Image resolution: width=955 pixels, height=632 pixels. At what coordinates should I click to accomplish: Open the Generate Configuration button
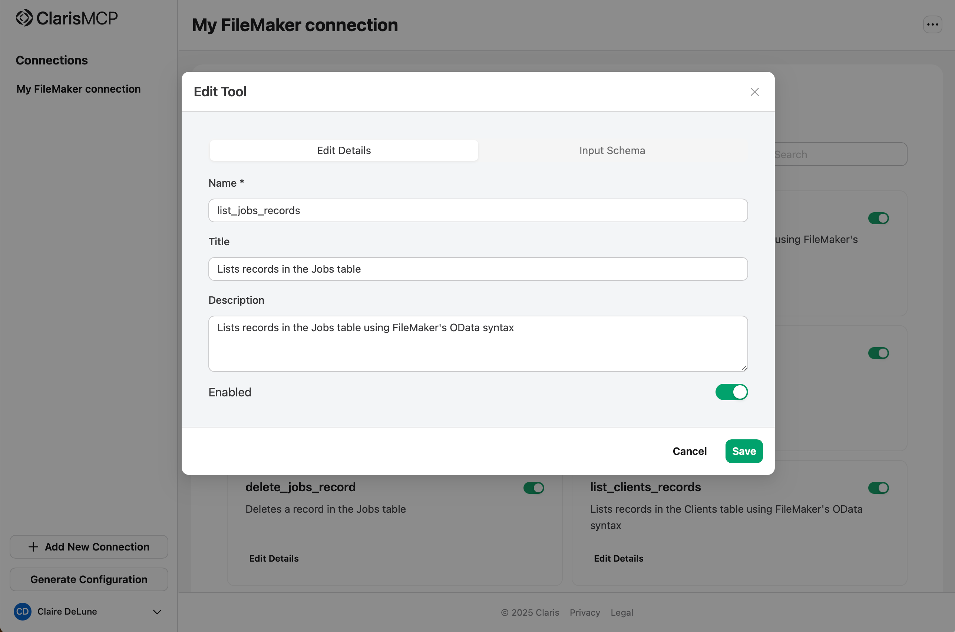coord(89,579)
